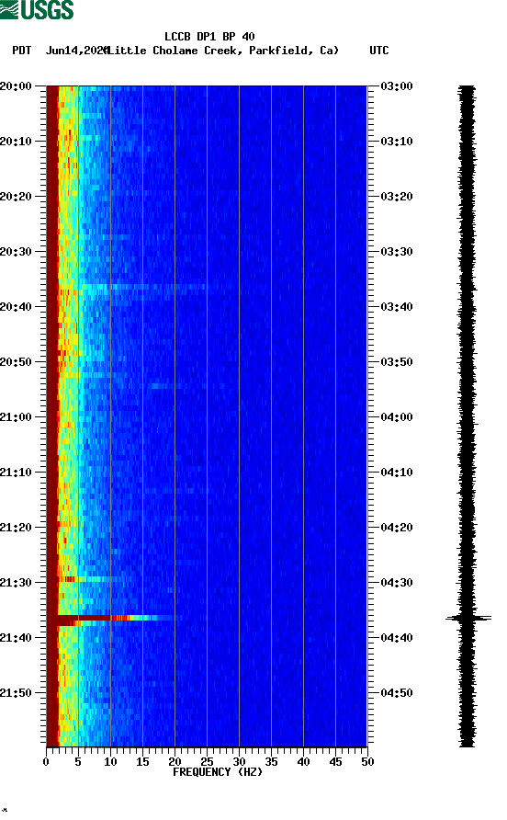This screenshot has height=820, width=507.
Task: Click the '04:10' UTC time label
Action: click(x=397, y=473)
